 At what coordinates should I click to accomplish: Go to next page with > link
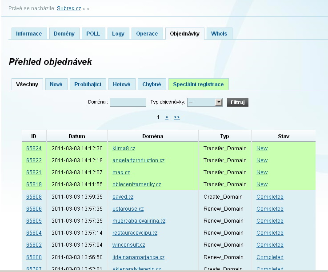point(167,117)
